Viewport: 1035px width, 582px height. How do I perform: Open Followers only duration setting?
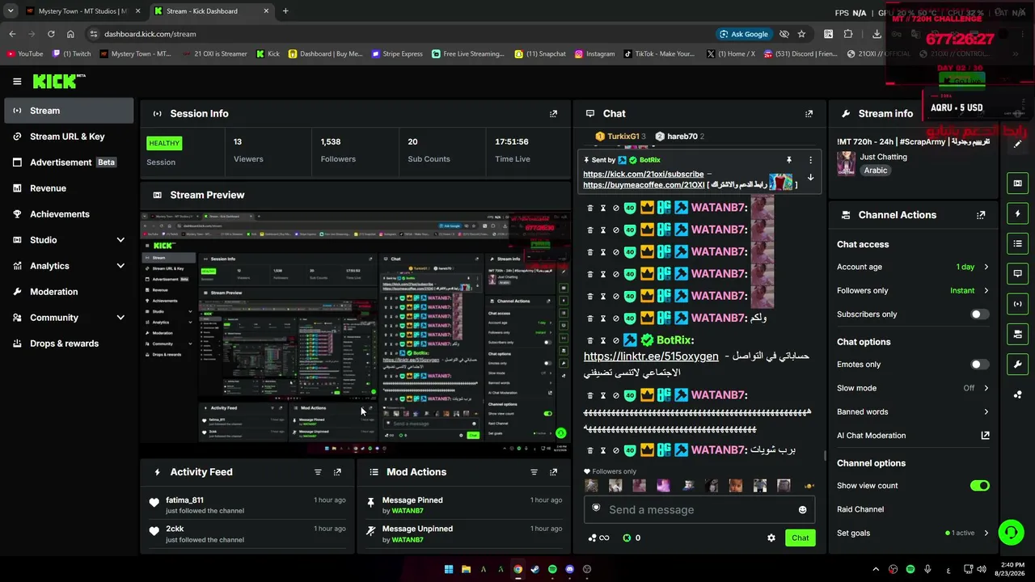click(x=913, y=290)
